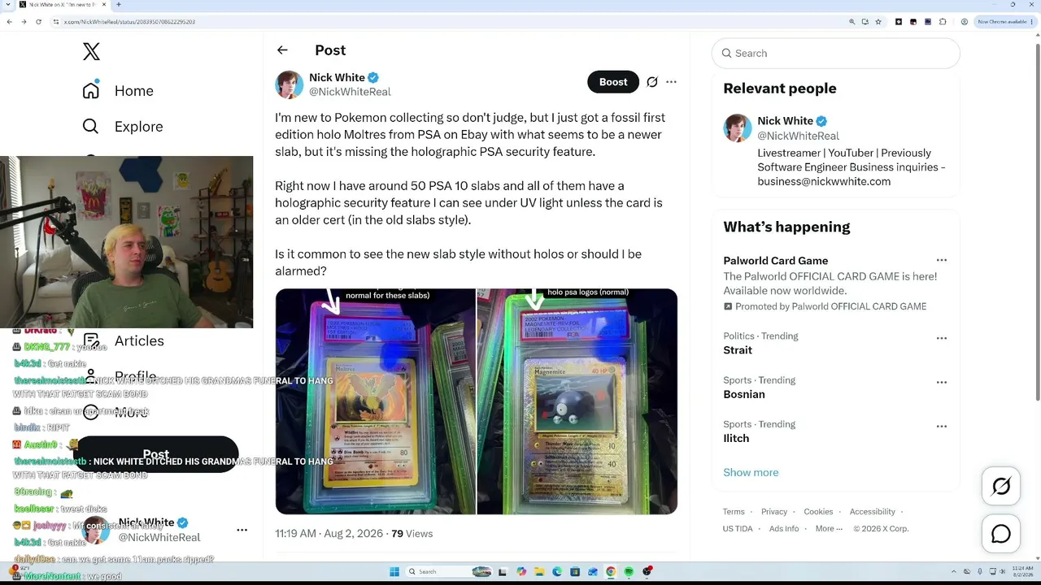The width and height of the screenshot is (1041, 585).
Task: Open the floating Messages chat button
Action: point(1001,534)
